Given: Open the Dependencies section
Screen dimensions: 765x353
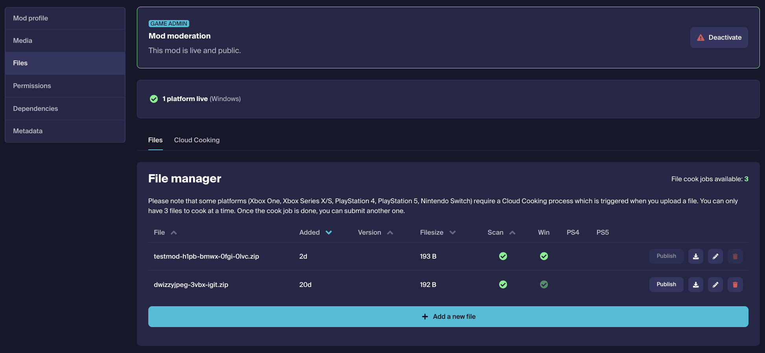Looking at the screenshot, I should pos(65,108).
